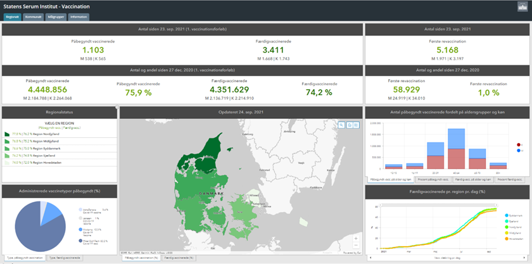The image size is (532, 264).
Task: Open the map legend/layers list icon
Action: pos(356,125)
